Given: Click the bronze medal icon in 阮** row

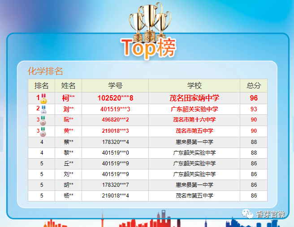Looking at the screenshot, I should point(43,121).
